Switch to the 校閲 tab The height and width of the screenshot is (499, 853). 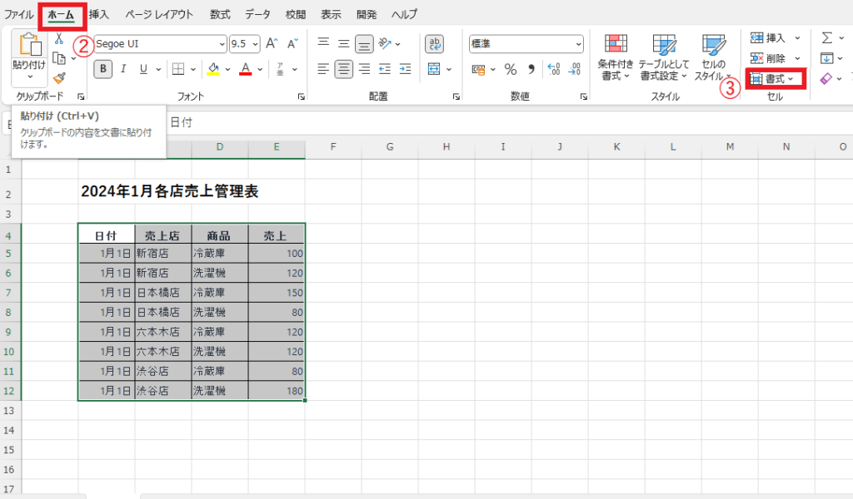click(296, 15)
